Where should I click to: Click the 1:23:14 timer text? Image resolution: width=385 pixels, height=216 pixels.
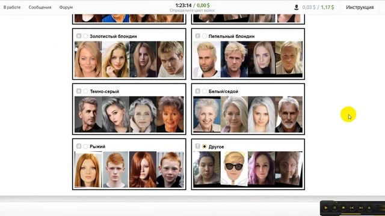click(183, 5)
